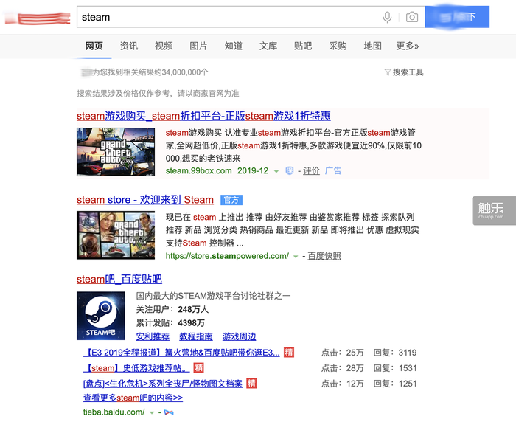
Task: Open 查看更多steam吧的内容 link
Action: coord(133,398)
